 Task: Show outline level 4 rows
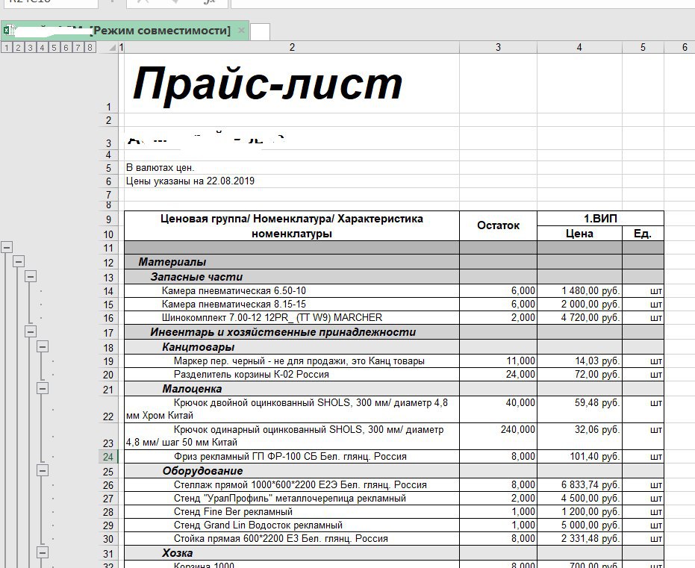[x=42, y=48]
